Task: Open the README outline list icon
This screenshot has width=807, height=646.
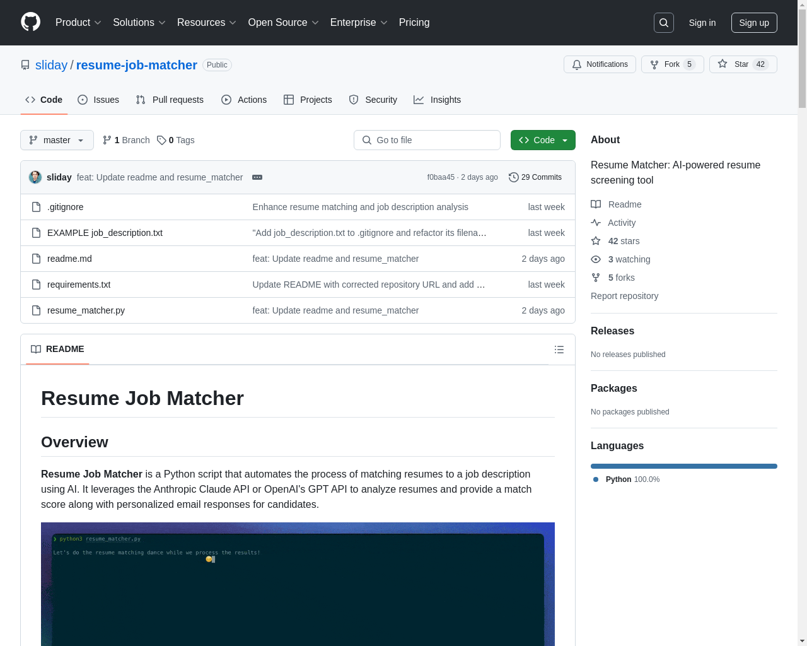Action: coord(559,349)
